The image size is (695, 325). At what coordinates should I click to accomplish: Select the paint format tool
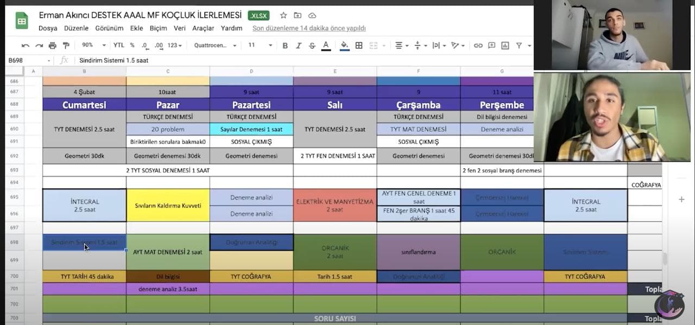click(x=66, y=46)
